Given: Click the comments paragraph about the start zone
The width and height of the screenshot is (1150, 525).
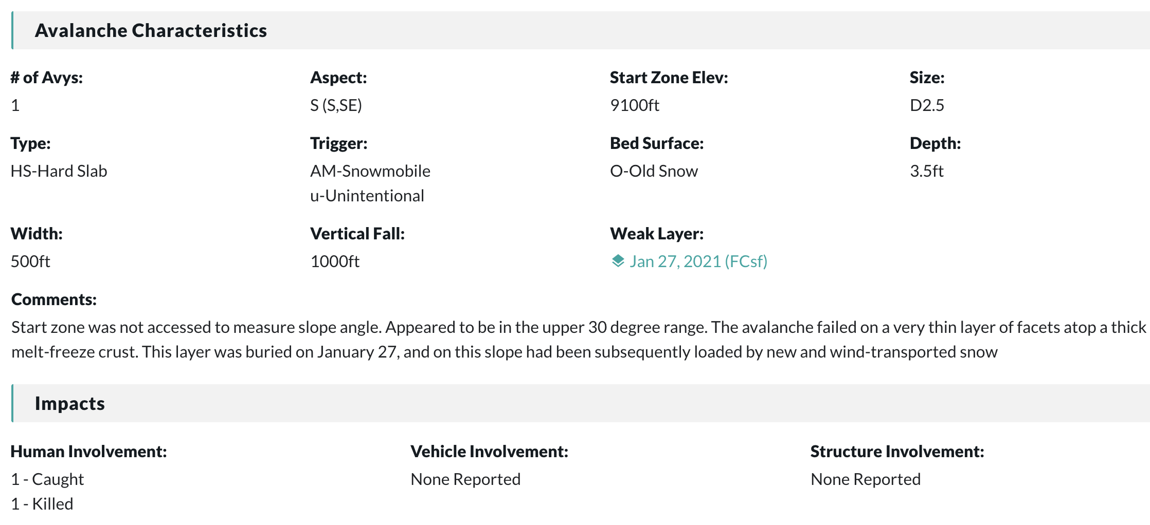Looking at the screenshot, I should point(579,340).
